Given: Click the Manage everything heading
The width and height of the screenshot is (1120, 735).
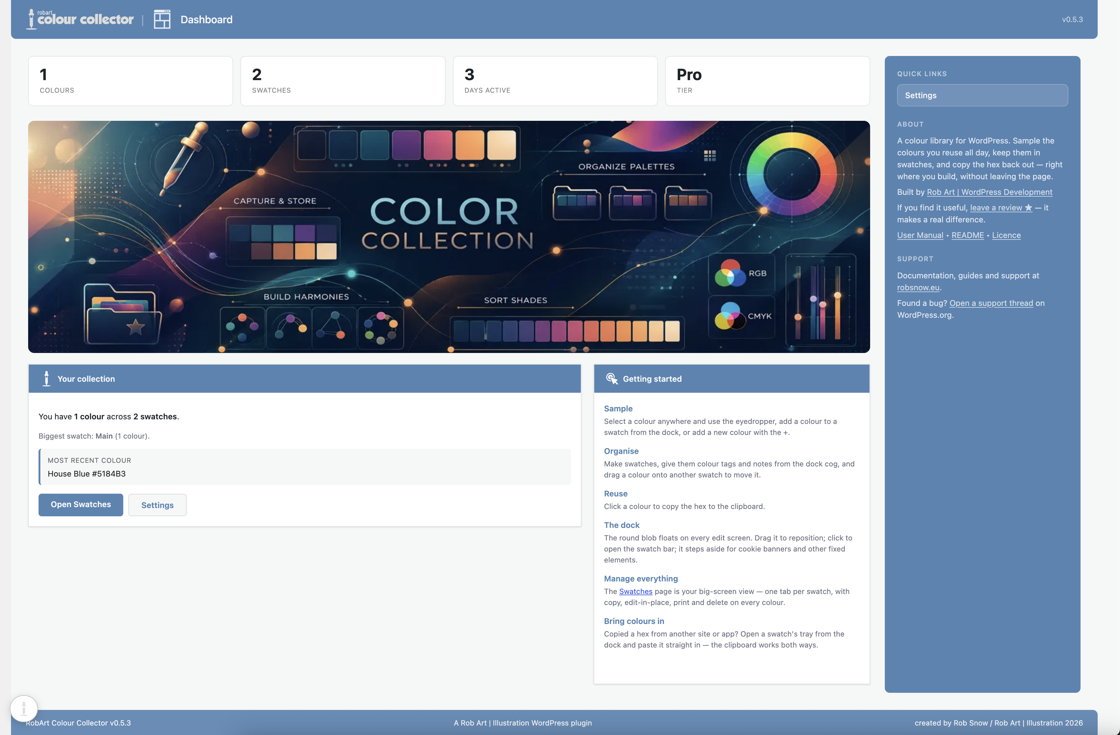Looking at the screenshot, I should (640, 579).
